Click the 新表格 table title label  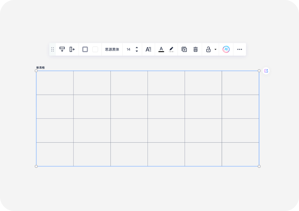click(41, 68)
